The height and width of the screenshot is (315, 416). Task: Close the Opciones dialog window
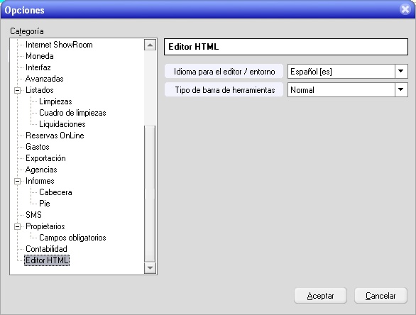pyautogui.click(x=405, y=9)
